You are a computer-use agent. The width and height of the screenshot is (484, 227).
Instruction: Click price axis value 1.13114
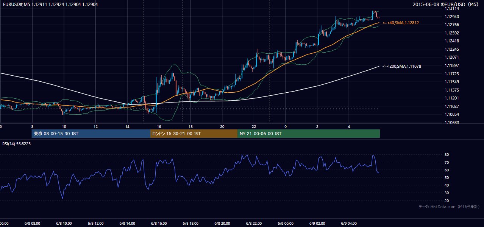452,8
